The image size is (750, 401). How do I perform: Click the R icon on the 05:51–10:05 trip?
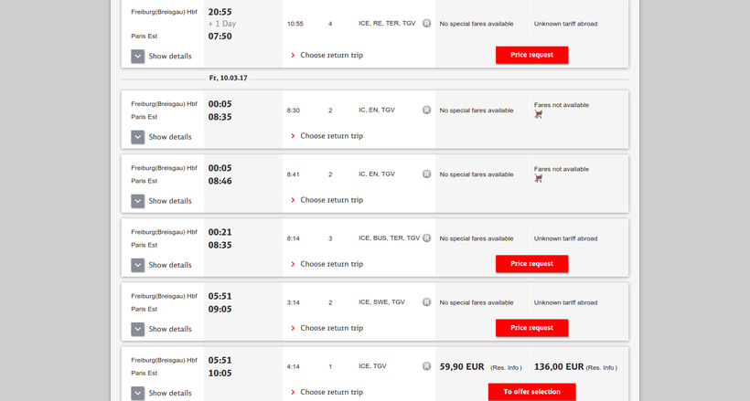[x=426, y=365]
